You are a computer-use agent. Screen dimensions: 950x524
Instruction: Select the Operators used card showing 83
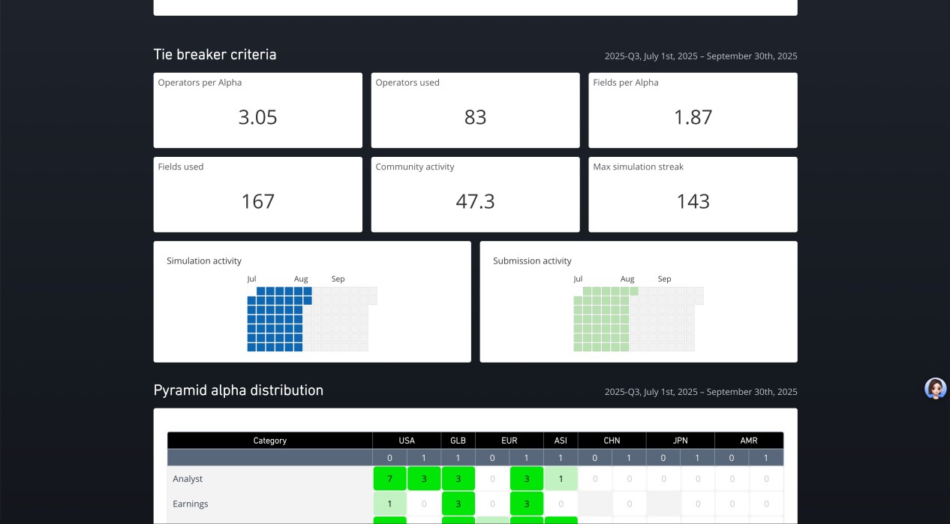(475, 110)
